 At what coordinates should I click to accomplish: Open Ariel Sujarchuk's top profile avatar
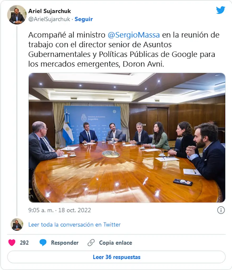coord(17,15)
